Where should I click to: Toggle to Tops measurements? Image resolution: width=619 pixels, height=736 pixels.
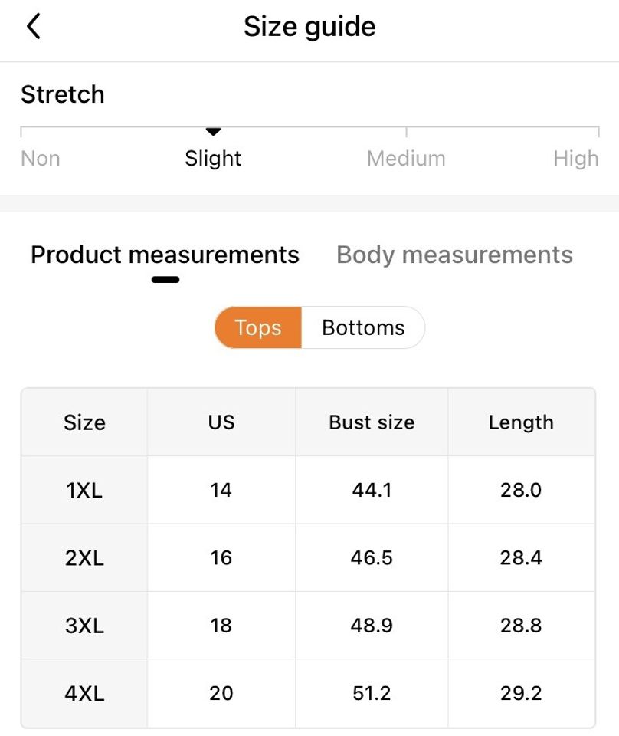(257, 327)
